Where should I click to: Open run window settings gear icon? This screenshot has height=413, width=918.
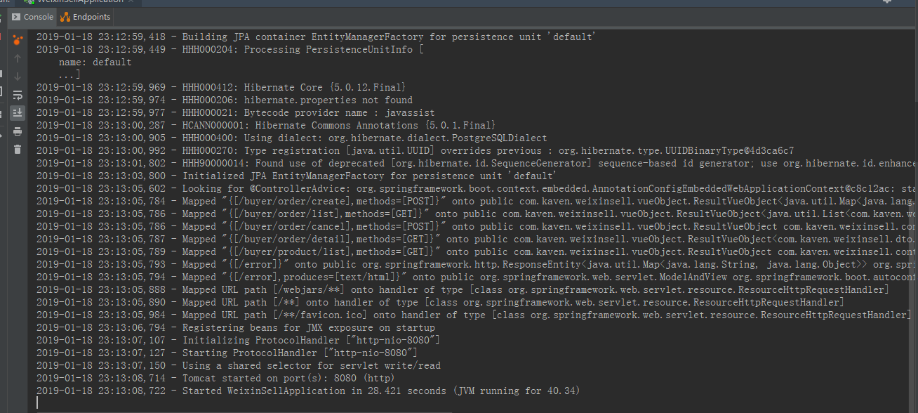(x=887, y=2)
